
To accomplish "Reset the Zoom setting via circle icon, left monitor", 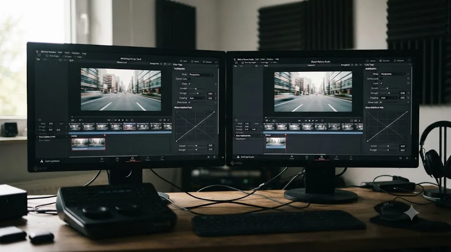I will pos(216,84).
